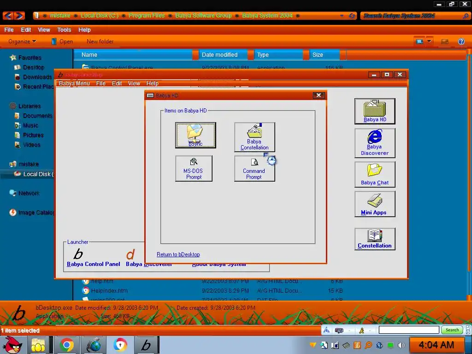Close the Babya HD dialog

(319, 95)
